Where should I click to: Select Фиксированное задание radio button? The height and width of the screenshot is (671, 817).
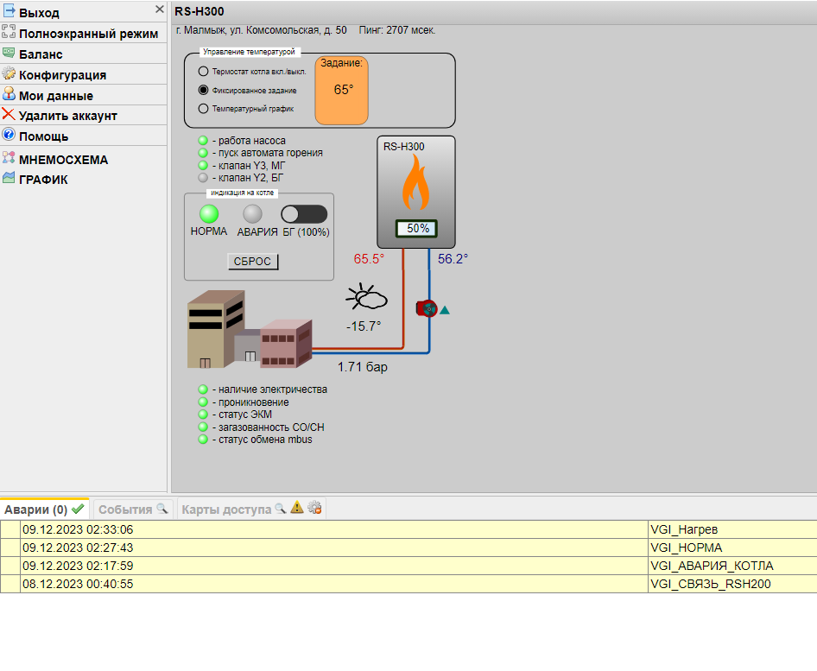point(203,90)
